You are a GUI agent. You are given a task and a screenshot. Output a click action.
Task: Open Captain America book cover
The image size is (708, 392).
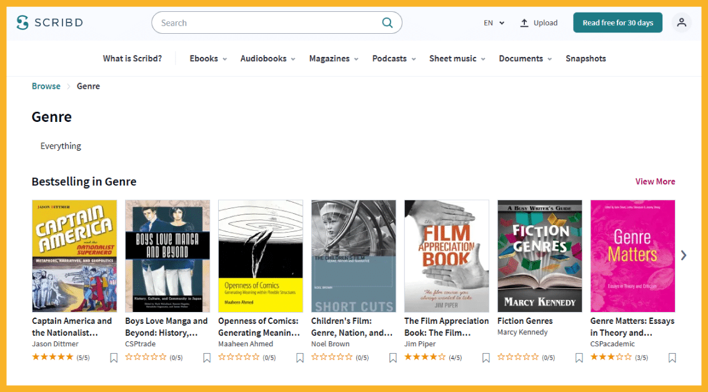tap(74, 256)
